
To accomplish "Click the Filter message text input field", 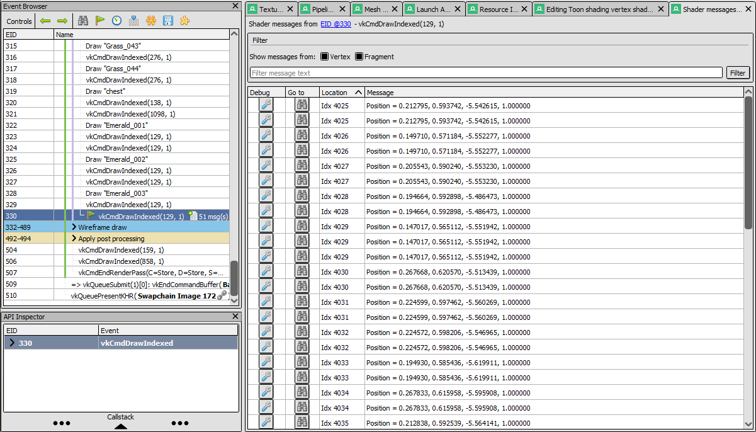I will coord(485,73).
